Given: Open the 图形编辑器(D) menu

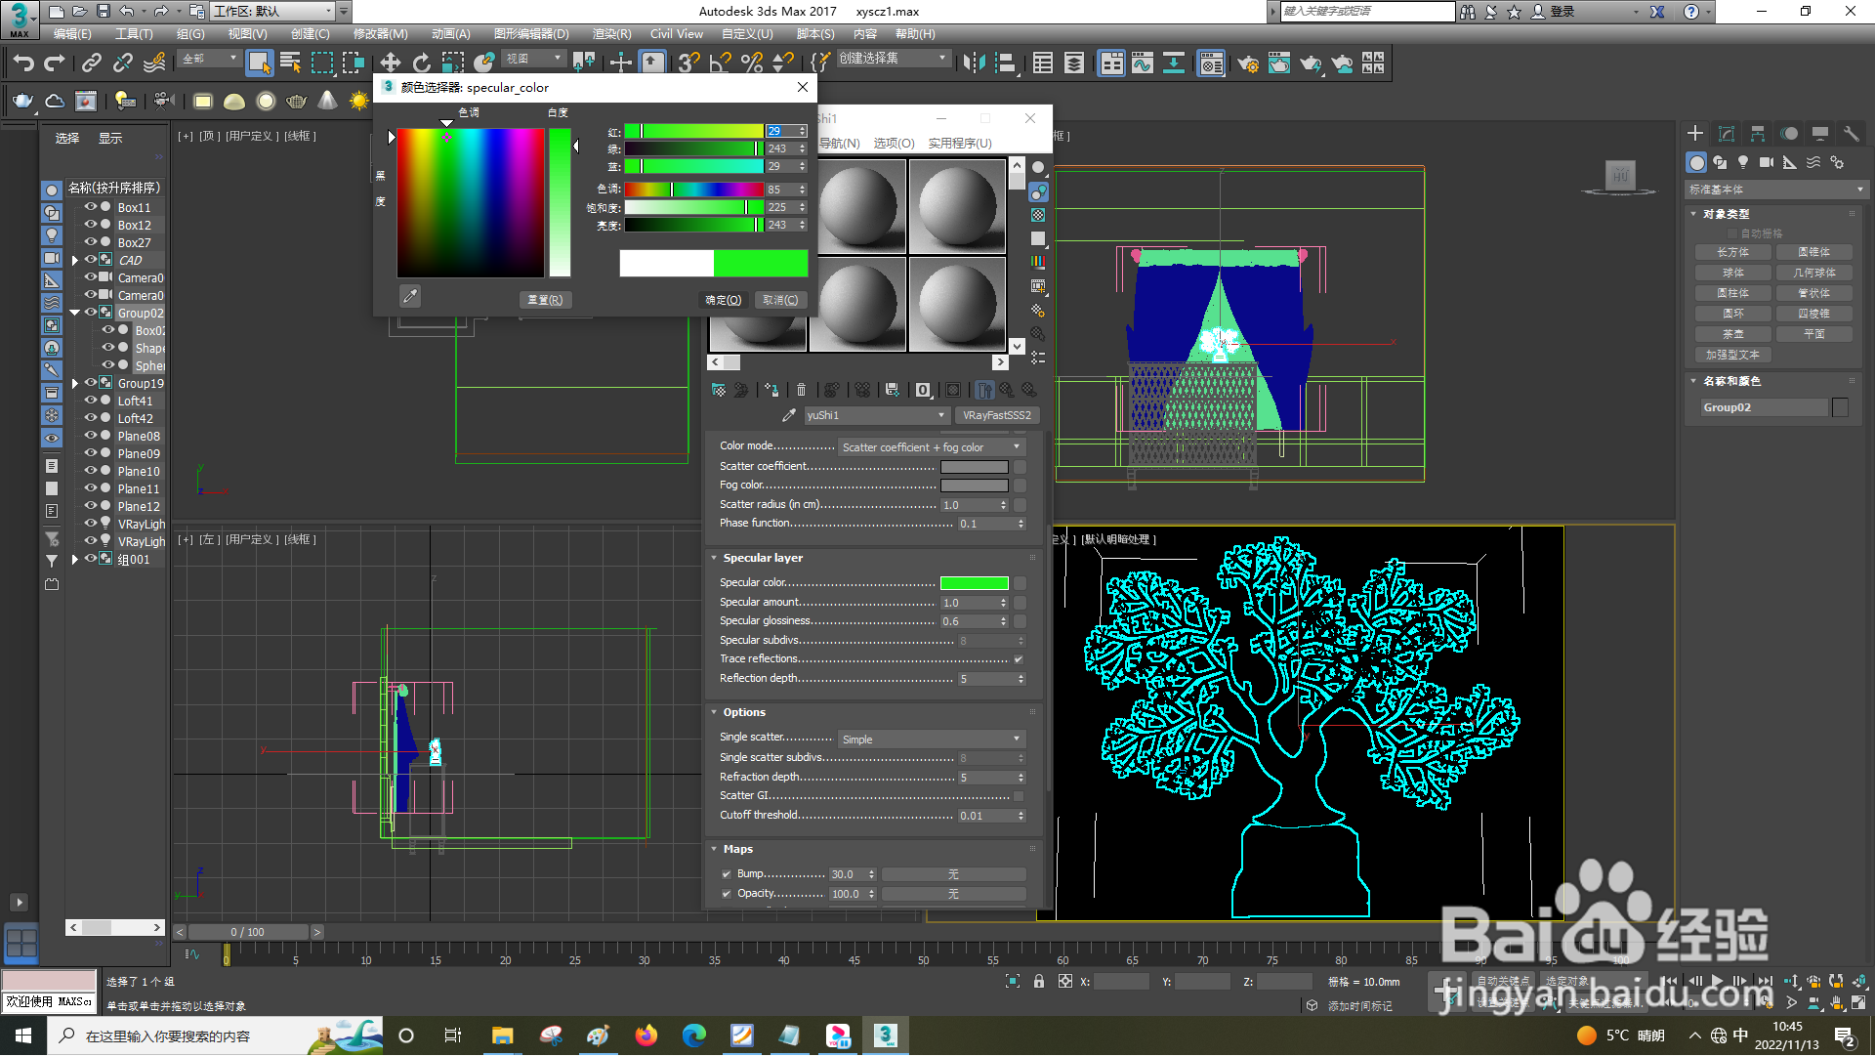Looking at the screenshot, I should pyautogui.click(x=531, y=34).
